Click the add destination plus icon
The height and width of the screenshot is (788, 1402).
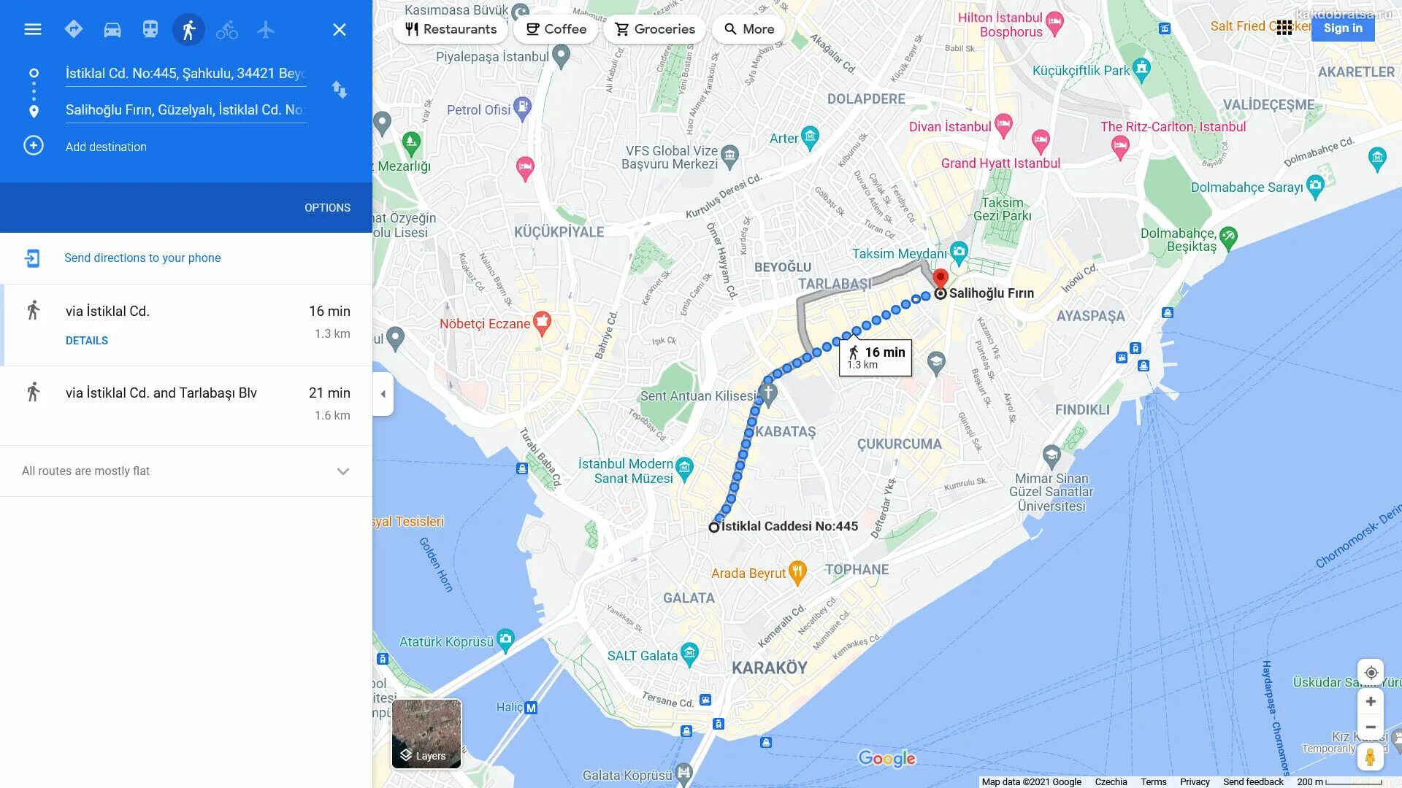pyautogui.click(x=32, y=146)
